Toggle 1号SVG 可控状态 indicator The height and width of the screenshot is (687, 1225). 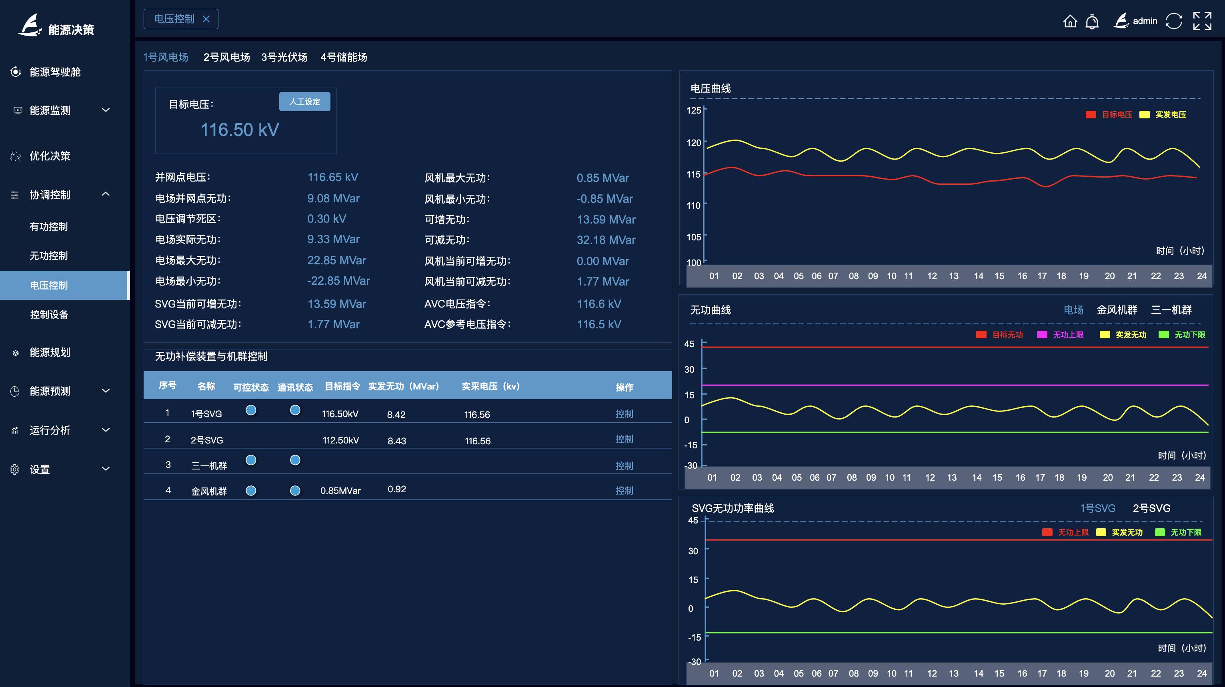coord(250,410)
